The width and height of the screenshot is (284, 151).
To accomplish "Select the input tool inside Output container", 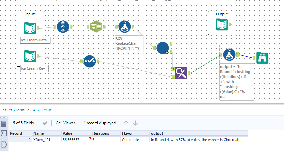I will [x=222, y=24].
